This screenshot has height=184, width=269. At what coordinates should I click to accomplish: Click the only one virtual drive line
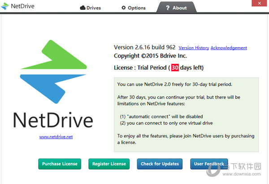tap(166, 123)
